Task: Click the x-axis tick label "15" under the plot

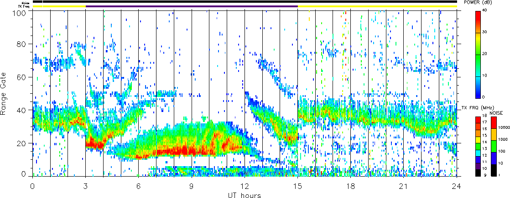Action: click(x=297, y=187)
